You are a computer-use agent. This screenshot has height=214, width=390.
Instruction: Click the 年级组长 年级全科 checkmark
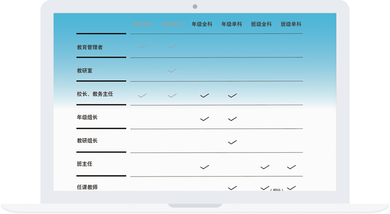(205, 119)
